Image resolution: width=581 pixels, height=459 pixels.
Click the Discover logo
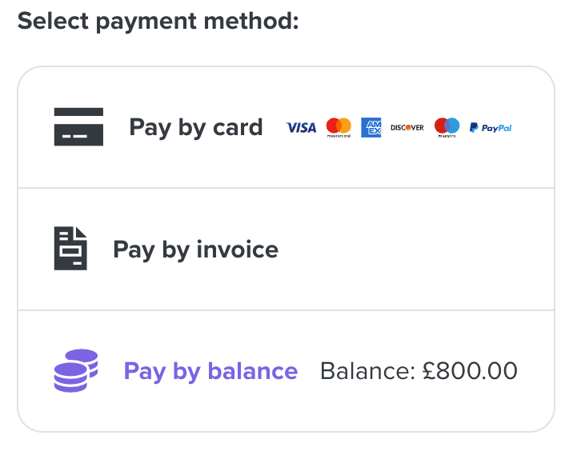(x=407, y=127)
